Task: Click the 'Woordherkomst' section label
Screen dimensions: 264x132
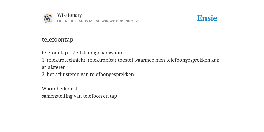Action: point(60,89)
